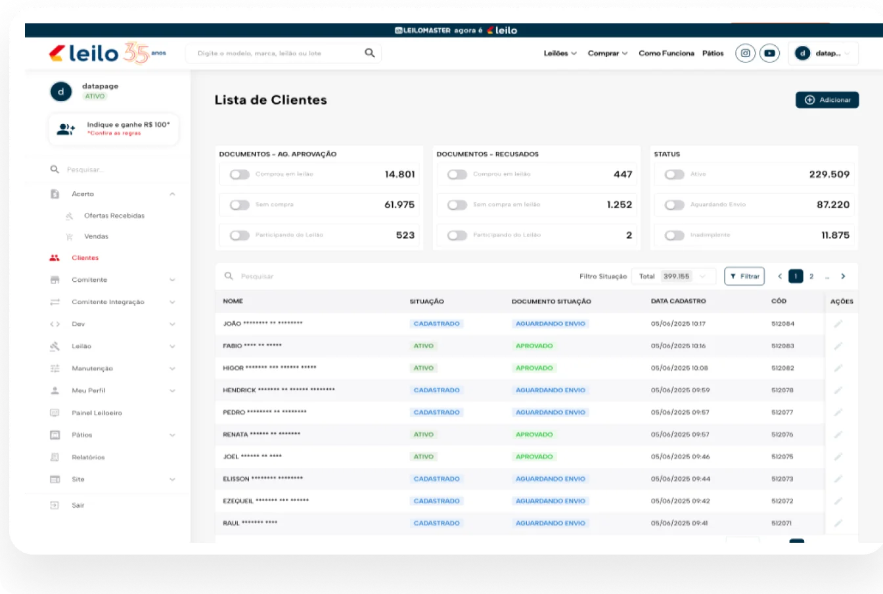The width and height of the screenshot is (883, 594).
Task: Click the add-person icon in referral card
Action: pyautogui.click(x=66, y=129)
